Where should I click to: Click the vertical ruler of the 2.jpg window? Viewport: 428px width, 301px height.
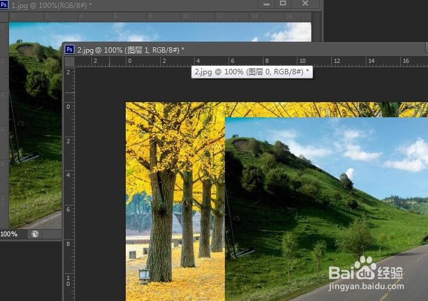(x=70, y=184)
